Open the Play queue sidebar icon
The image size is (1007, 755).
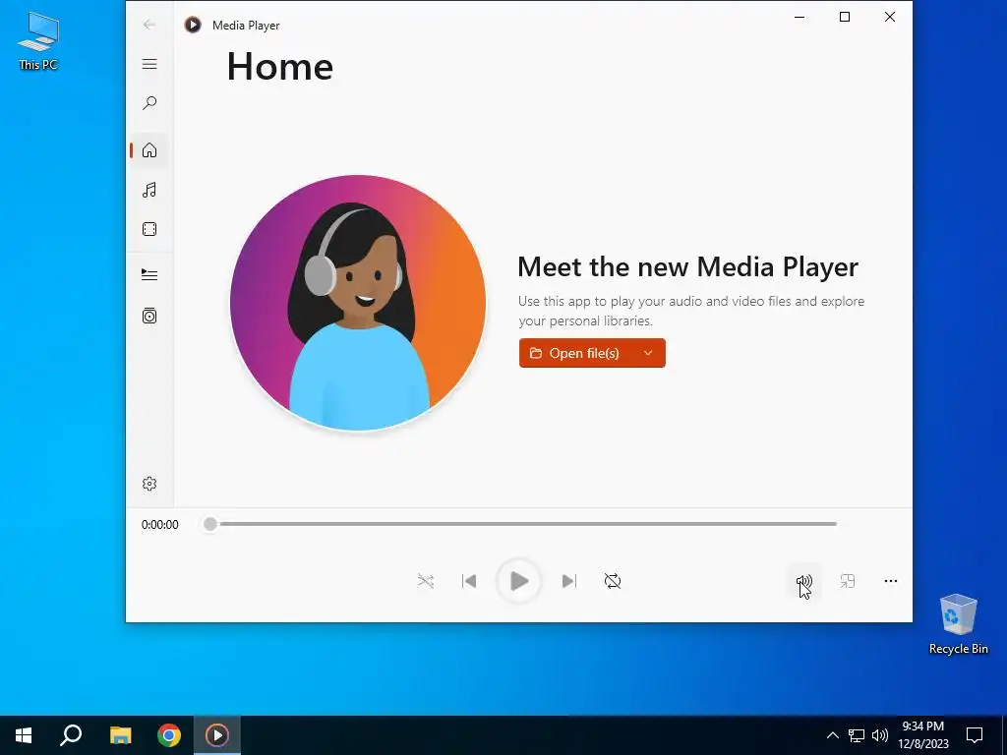(x=149, y=275)
